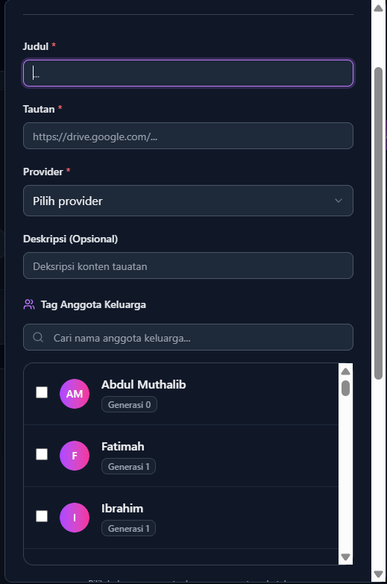Viewport: 387px width, 584px height.
Task: Click the member list scroll-down arrow
Action: click(x=346, y=557)
